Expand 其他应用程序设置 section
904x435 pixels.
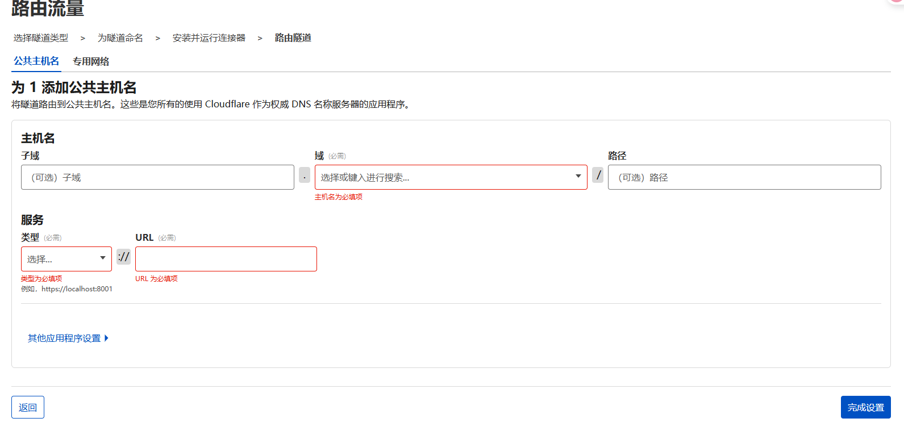(64, 338)
